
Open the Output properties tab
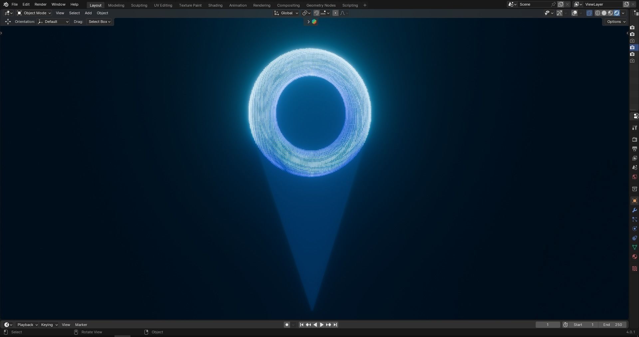click(635, 149)
